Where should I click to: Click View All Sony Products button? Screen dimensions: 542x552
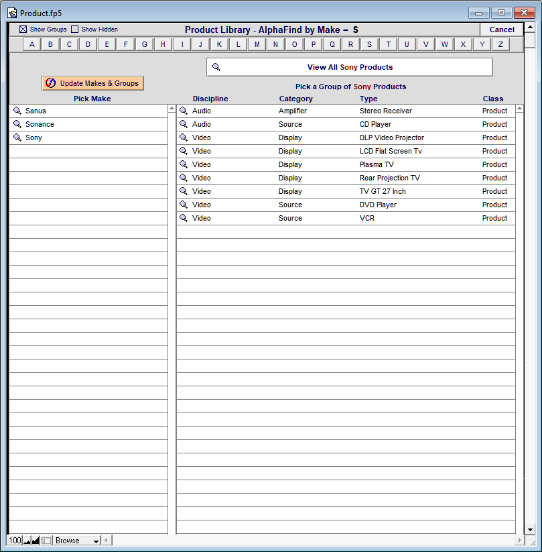[350, 67]
